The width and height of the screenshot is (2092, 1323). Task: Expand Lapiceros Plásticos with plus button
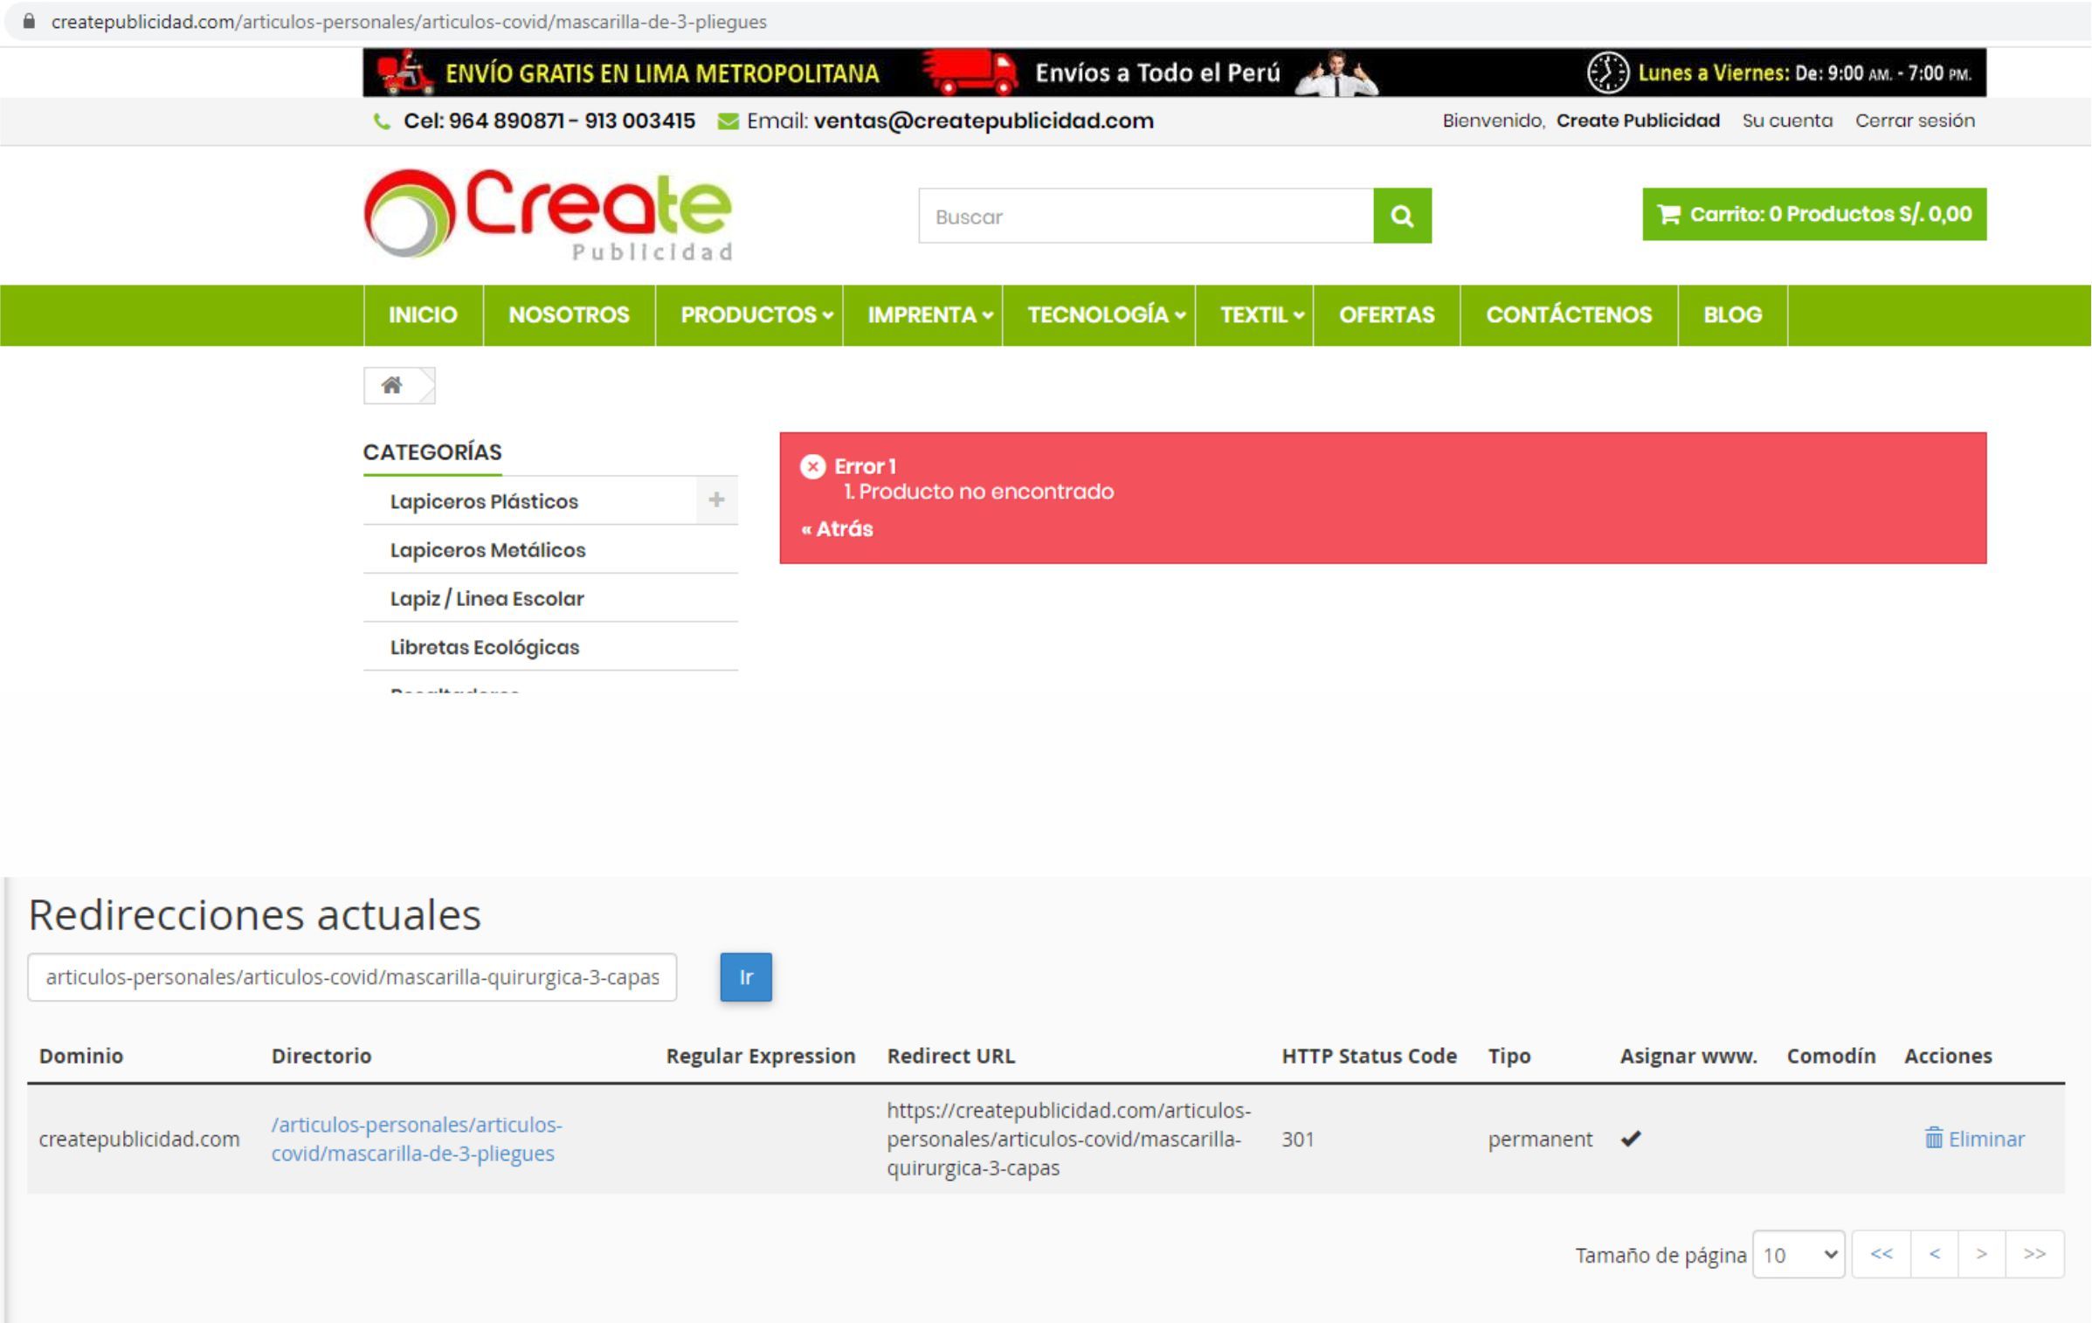716,500
